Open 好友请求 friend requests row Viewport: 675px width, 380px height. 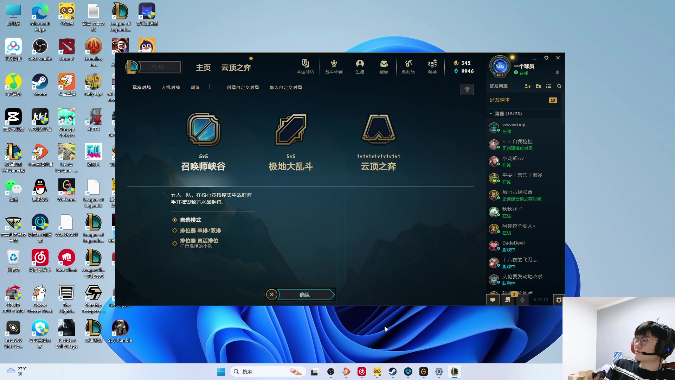click(523, 100)
